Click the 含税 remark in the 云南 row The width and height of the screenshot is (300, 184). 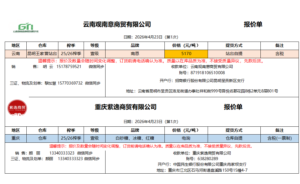(x=279, y=54)
